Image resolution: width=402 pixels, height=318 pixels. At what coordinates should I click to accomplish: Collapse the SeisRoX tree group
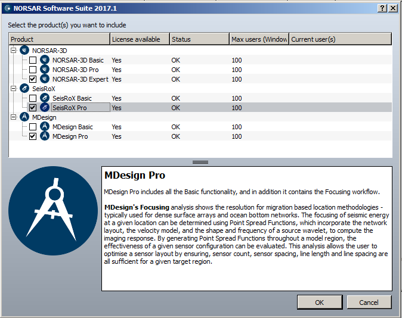pos(14,89)
